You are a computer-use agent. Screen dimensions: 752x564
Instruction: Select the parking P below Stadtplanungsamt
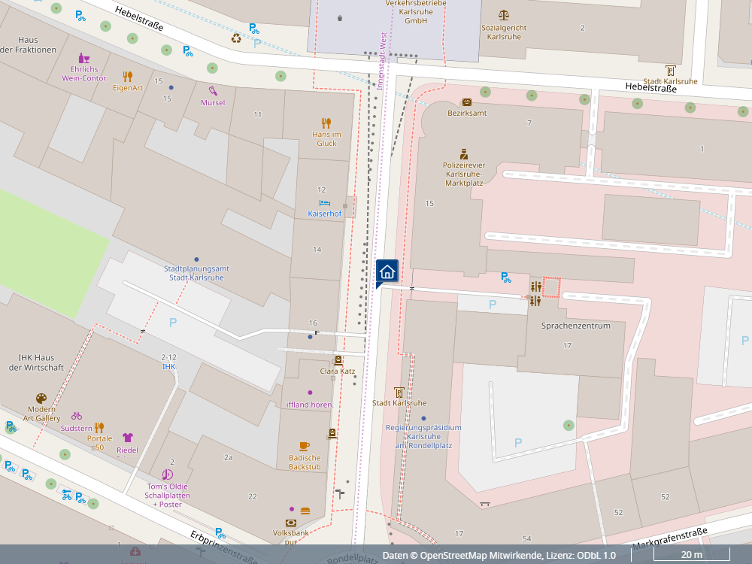[x=173, y=323]
